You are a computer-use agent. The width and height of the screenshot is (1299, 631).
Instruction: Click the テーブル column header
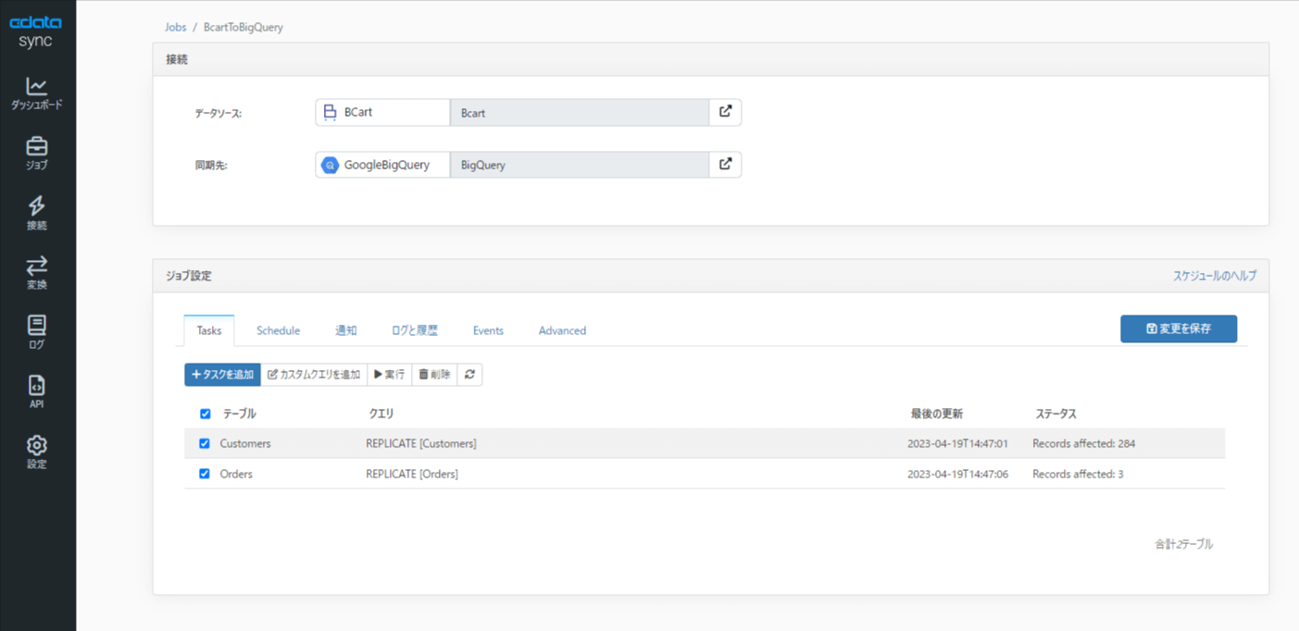pos(239,414)
